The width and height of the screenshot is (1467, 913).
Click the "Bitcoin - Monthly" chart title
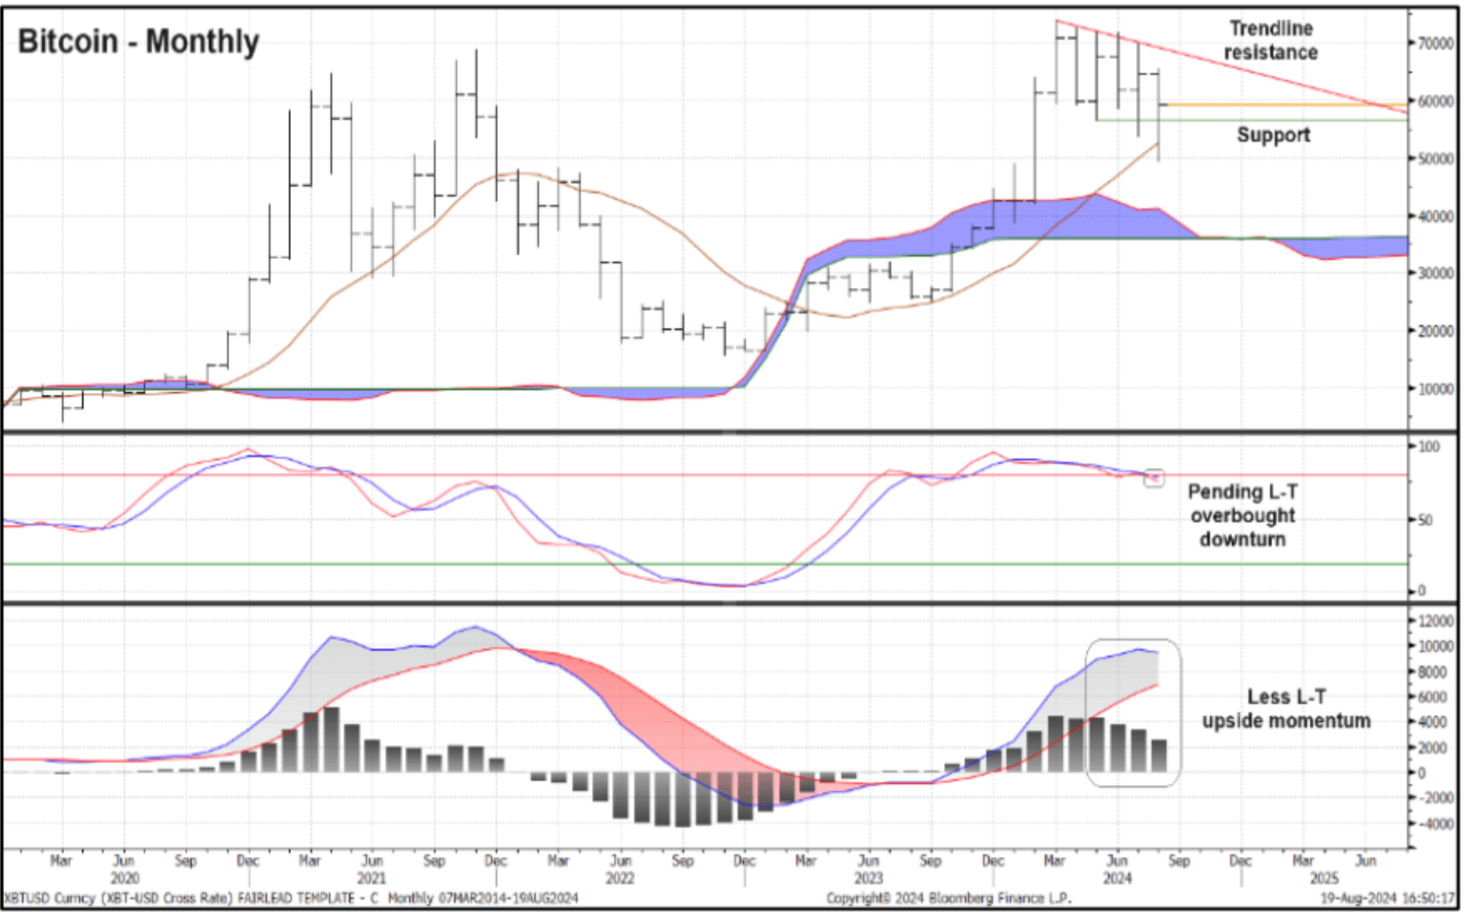click(x=139, y=42)
